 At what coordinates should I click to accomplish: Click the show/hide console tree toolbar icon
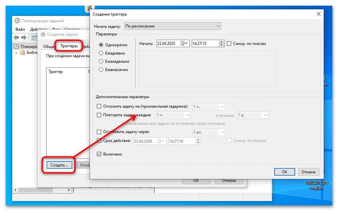[34, 38]
